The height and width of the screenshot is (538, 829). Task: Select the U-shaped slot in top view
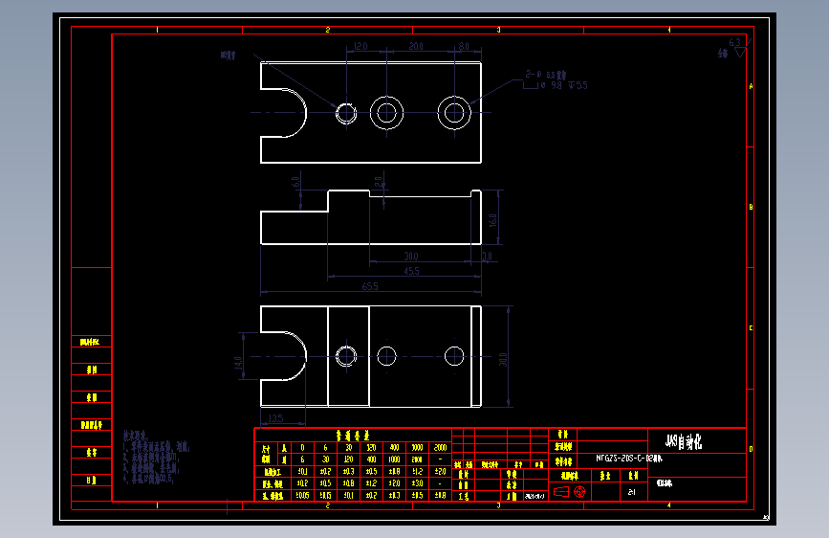coord(284,113)
